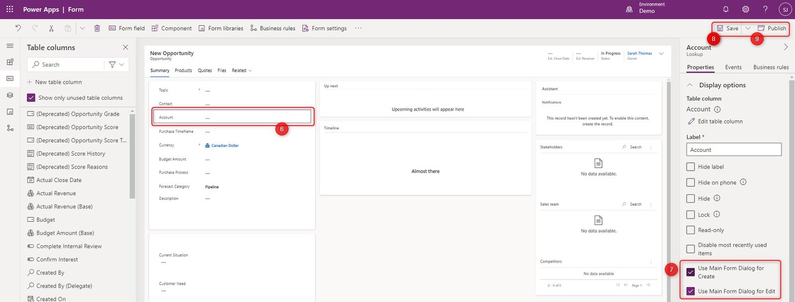Open Table columns icon in left rail
This screenshot has height=302, width=795.
[x=10, y=78]
